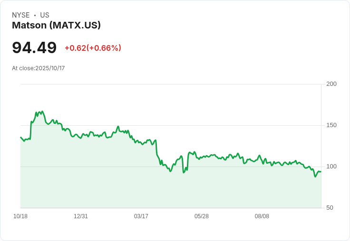Image resolution: width=350 pixels, height=241 pixels.
Task: Click the US market label in header
Action: click(x=45, y=15)
